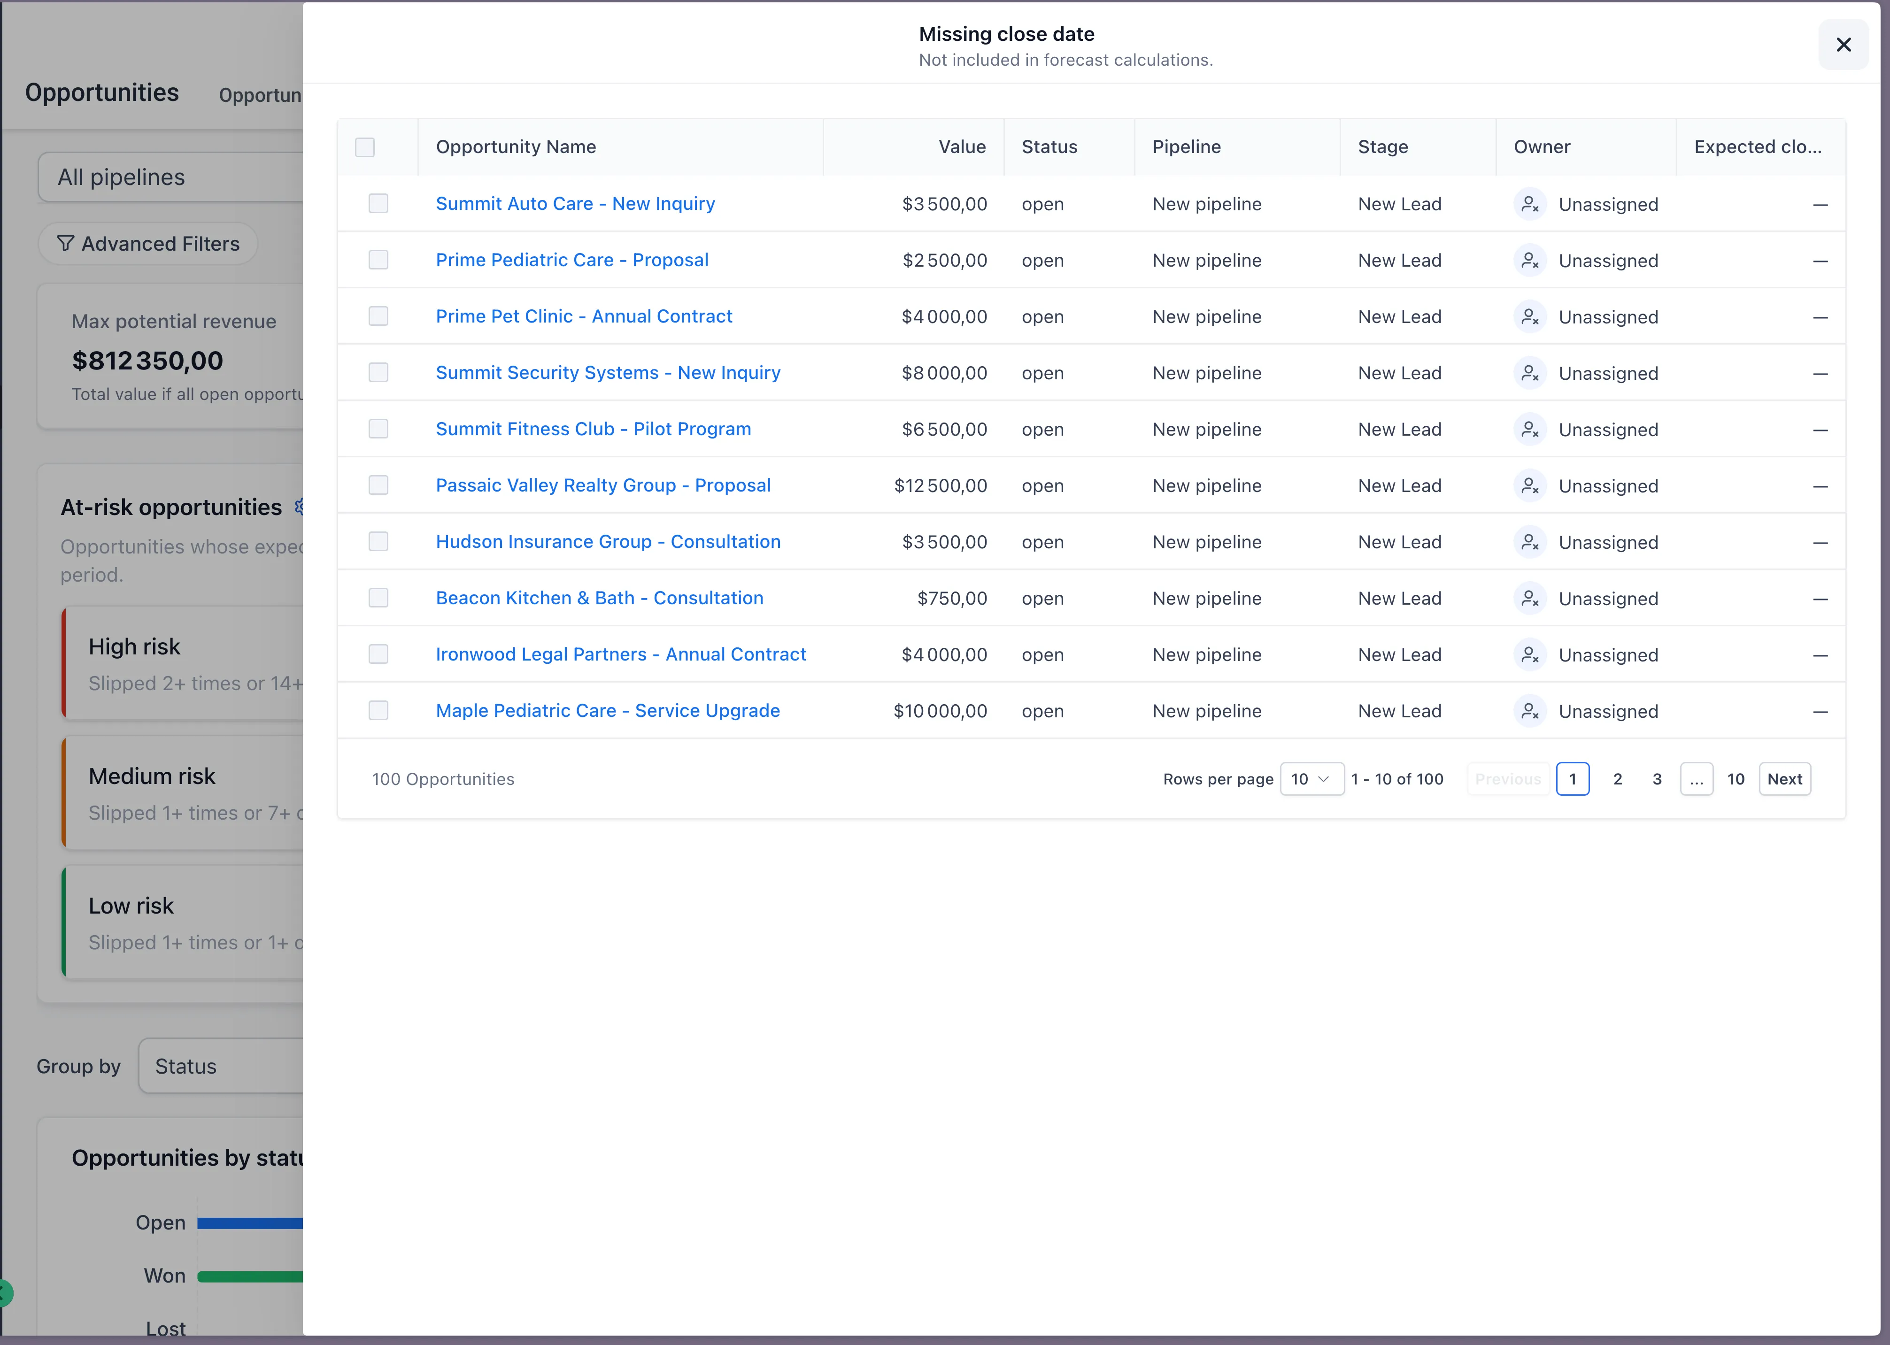Check the Hudson Insurance Group - Consultation row

tap(378, 541)
